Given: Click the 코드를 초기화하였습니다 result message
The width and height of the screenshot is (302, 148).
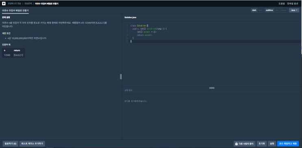Looking at the screenshot, I should [136, 101].
